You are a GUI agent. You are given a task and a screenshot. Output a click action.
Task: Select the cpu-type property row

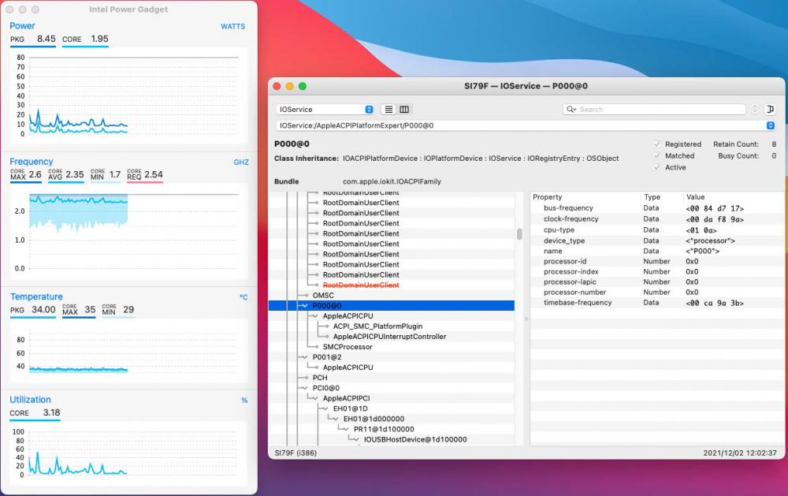coord(657,230)
